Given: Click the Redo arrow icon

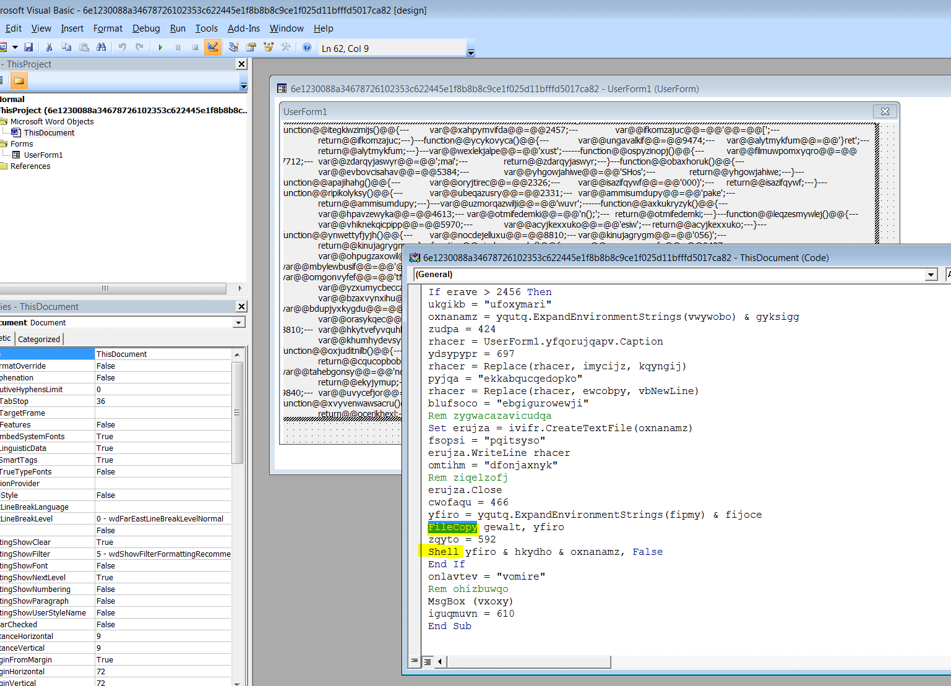Looking at the screenshot, I should (140, 47).
